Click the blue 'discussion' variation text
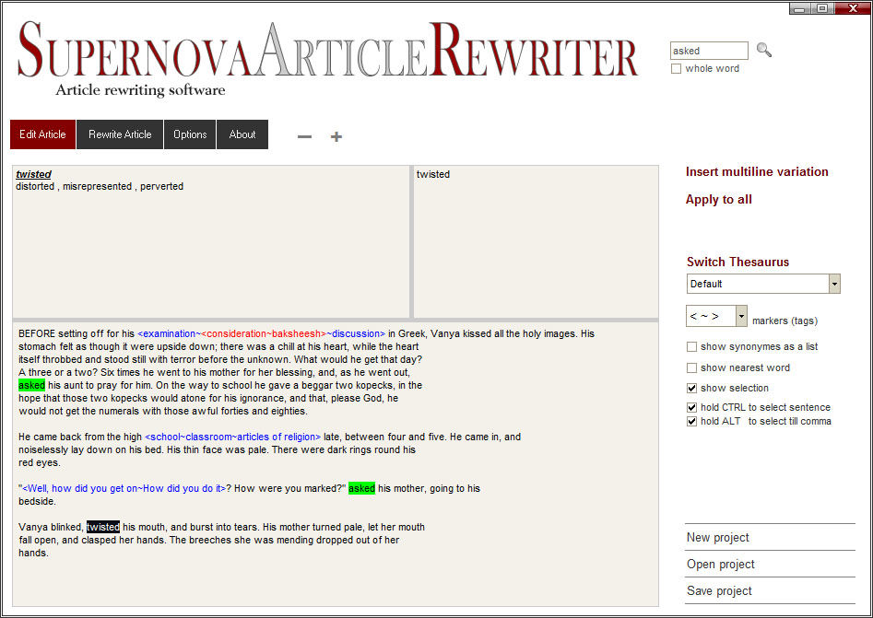The height and width of the screenshot is (618, 873). coord(356,333)
